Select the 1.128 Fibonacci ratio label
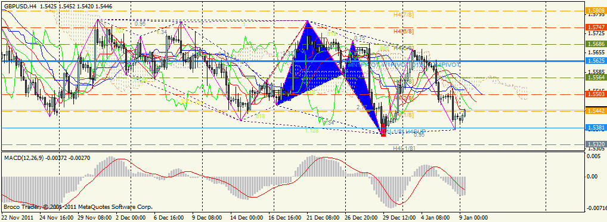This screenshot has width=607, height=222. [312, 131]
